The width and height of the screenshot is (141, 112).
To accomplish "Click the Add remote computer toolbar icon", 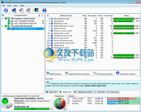I will pyautogui.click(x=14, y=10).
